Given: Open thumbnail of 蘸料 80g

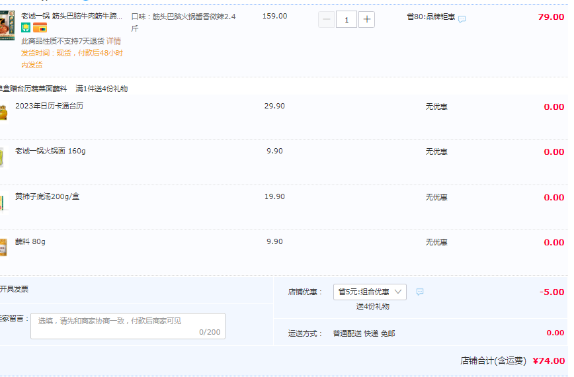Looking at the screenshot, I should [x=4, y=248].
